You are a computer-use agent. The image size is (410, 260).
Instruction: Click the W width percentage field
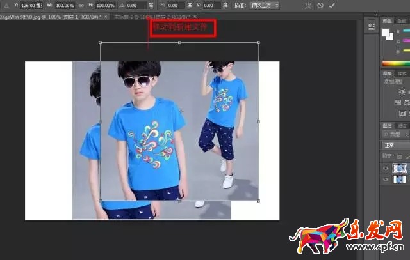[65, 5]
